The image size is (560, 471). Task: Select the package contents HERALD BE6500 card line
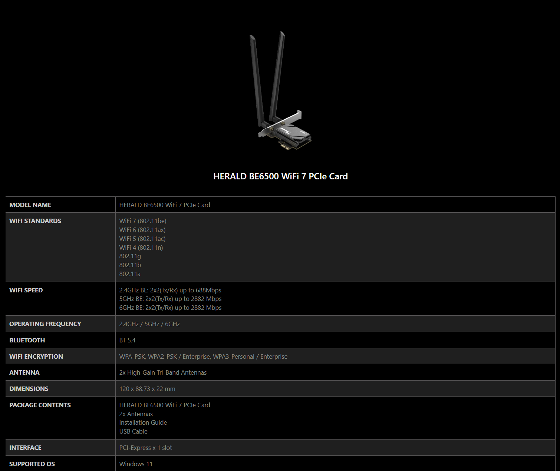[x=165, y=405]
